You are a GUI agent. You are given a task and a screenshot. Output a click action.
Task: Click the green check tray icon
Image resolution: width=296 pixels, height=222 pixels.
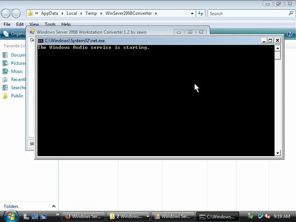pos(250,216)
